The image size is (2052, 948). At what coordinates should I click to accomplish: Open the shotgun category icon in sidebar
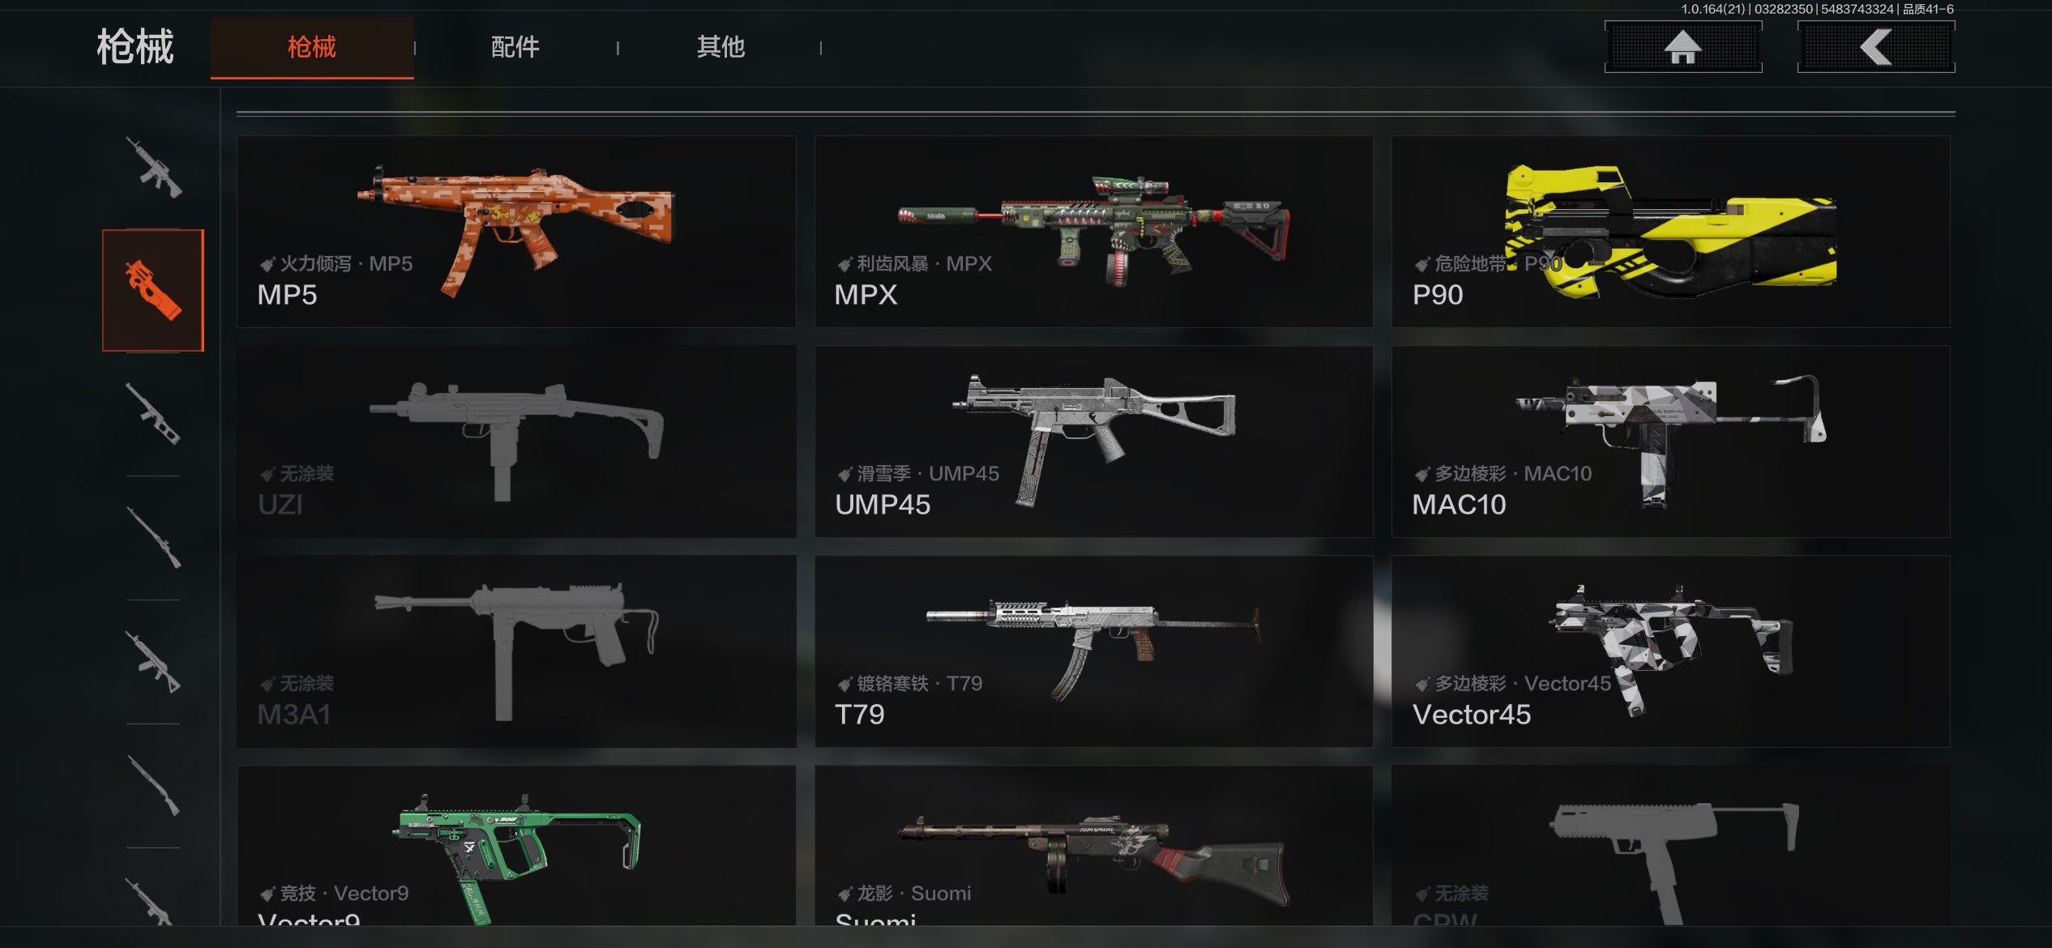[153, 785]
